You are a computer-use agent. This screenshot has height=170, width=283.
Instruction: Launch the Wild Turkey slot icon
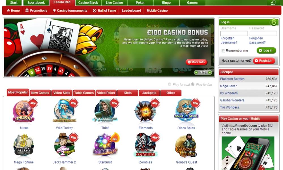coord(65,111)
